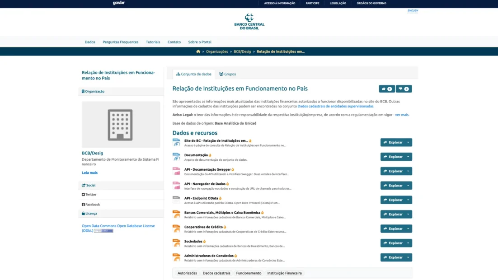Click the Site do BC resource file icon

click(x=176, y=143)
